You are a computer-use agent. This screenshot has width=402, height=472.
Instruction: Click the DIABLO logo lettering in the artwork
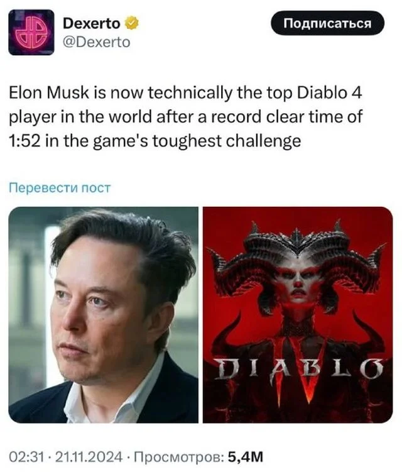pos(300,369)
